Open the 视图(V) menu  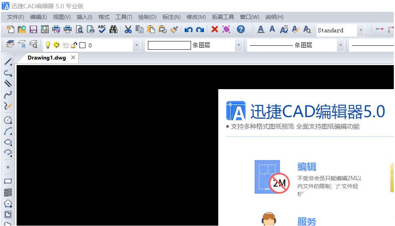click(x=62, y=17)
